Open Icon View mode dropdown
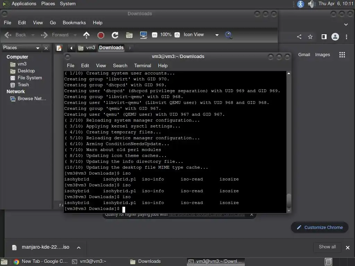The image size is (355, 266). pos(201,35)
